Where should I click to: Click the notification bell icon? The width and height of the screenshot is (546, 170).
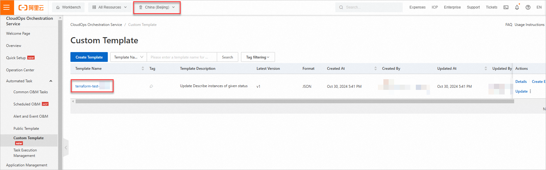coord(517,7)
